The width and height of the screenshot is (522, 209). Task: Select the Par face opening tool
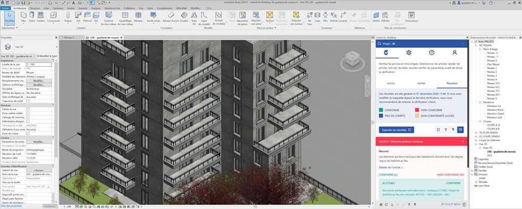pyautogui.click(x=310, y=18)
